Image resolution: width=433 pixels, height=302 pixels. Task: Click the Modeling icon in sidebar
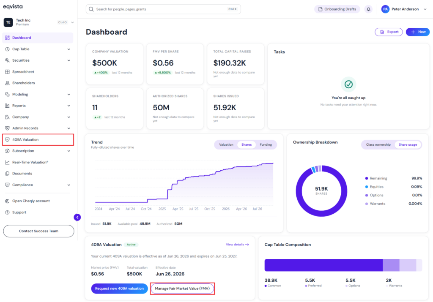[8, 94]
